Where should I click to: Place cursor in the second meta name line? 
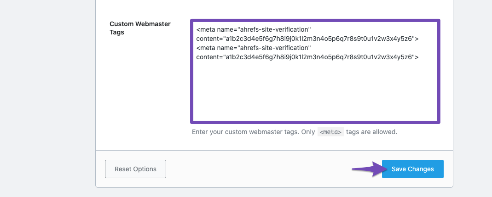pos(254,48)
